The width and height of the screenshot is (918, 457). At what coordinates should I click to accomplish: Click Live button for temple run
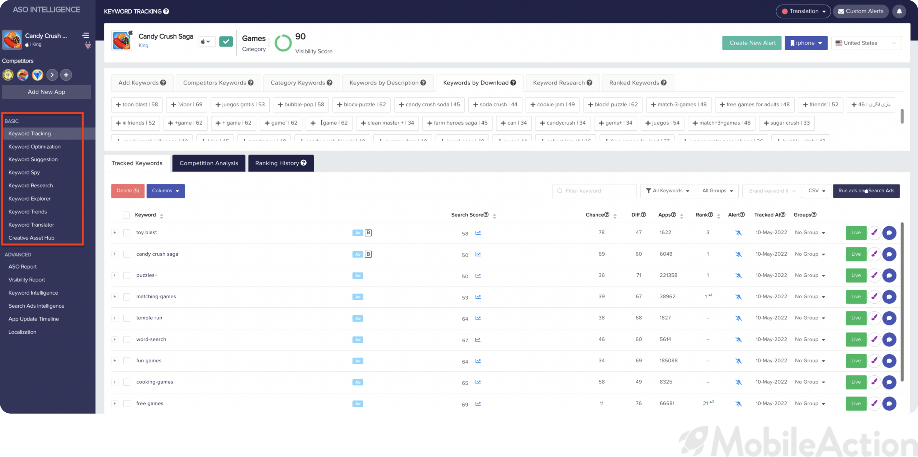click(x=856, y=318)
